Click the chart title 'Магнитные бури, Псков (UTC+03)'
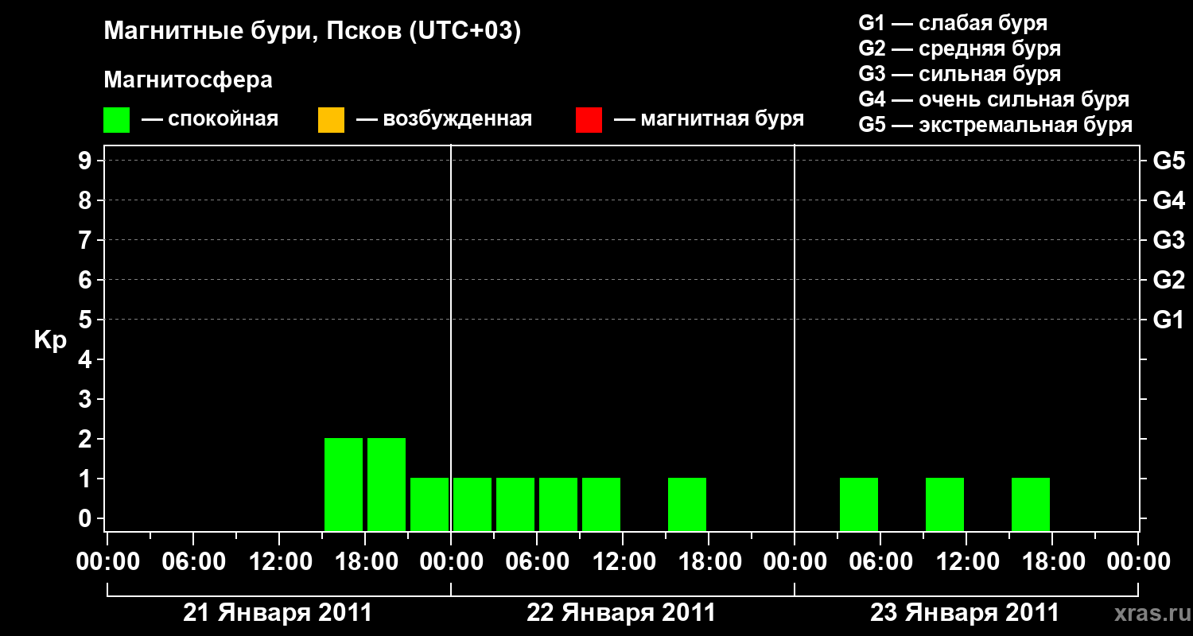Image resolution: width=1193 pixels, height=636 pixels. click(313, 32)
